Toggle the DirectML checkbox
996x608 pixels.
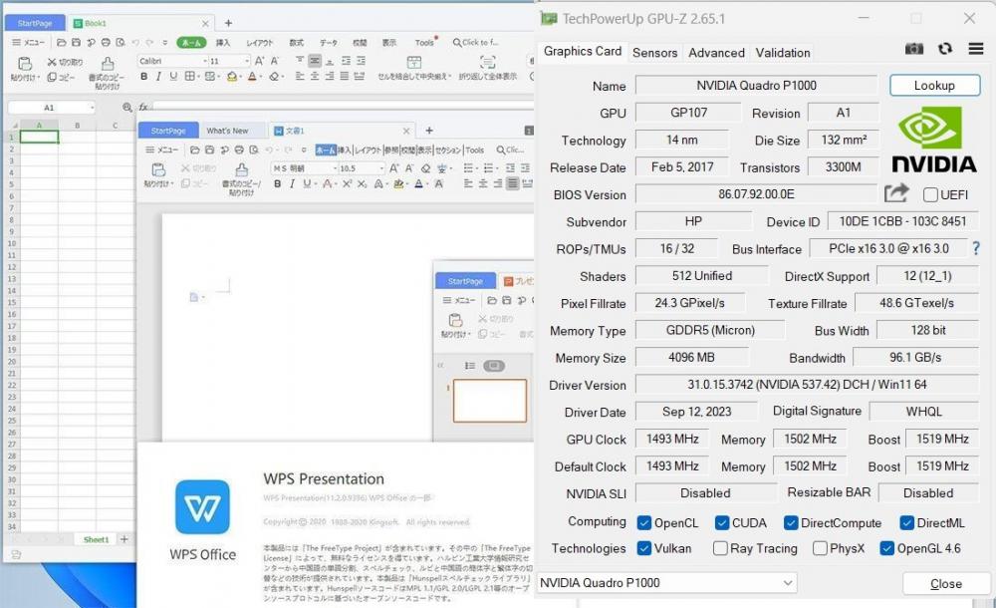(x=906, y=522)
